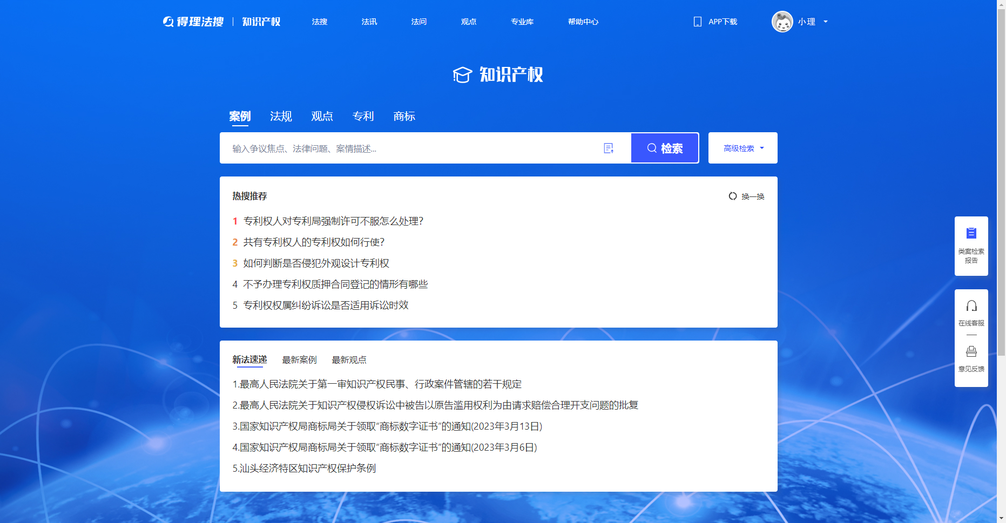Open hot search 共有专利权人的专利权如何行使?
Viewport: 1006px width, 523px height.
click(314, 242)
